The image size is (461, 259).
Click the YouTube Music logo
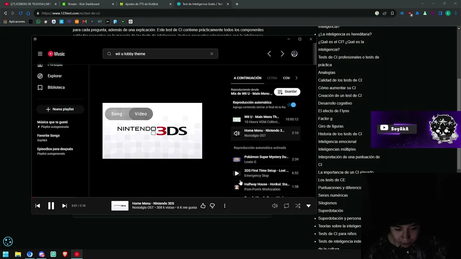pyautogui.click(x=56, y=54)
